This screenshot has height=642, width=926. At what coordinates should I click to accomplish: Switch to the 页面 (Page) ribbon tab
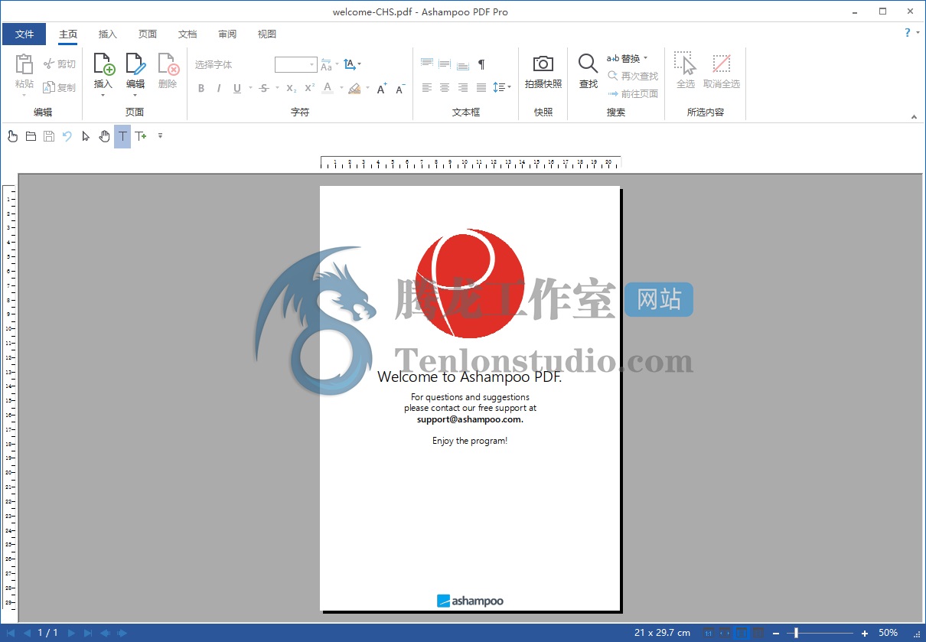point(148,34)
